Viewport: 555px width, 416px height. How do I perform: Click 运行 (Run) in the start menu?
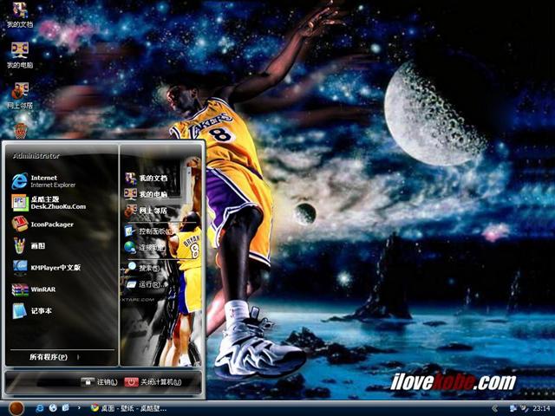(x=149, y=283)
